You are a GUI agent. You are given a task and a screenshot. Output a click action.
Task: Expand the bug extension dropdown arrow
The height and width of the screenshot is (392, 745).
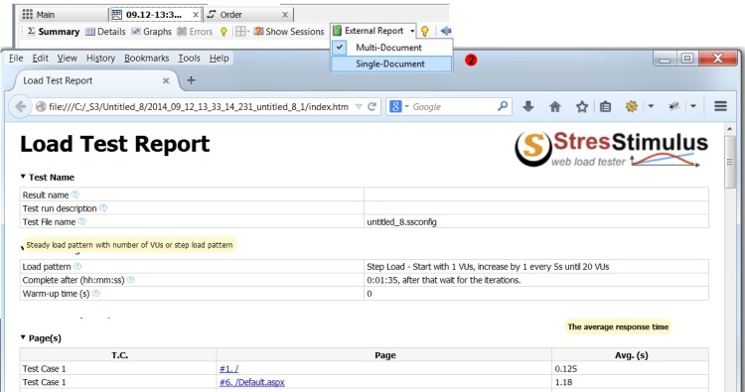[693, 106]
